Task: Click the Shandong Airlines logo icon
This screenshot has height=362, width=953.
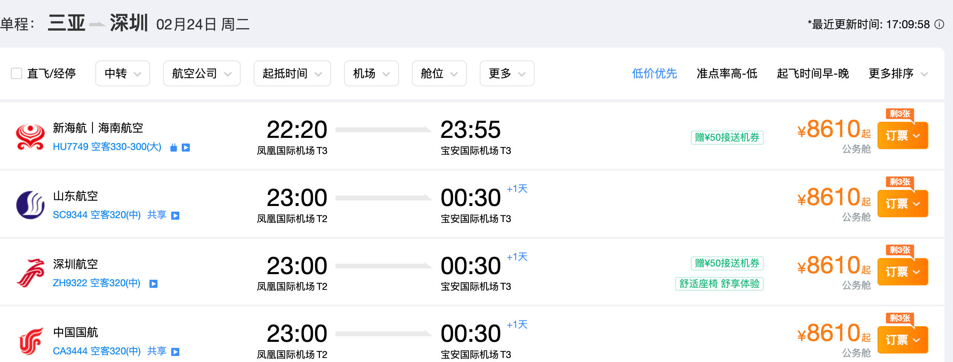Action: point(30,205)
